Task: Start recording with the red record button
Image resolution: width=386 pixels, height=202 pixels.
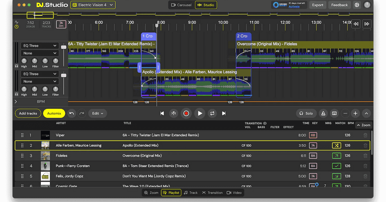Action: [186, 113]
